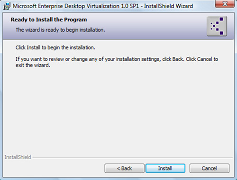Screen dimensions: 237x180
Task: Click the InstallShield purple dots logo
Action: click(217, 26)
